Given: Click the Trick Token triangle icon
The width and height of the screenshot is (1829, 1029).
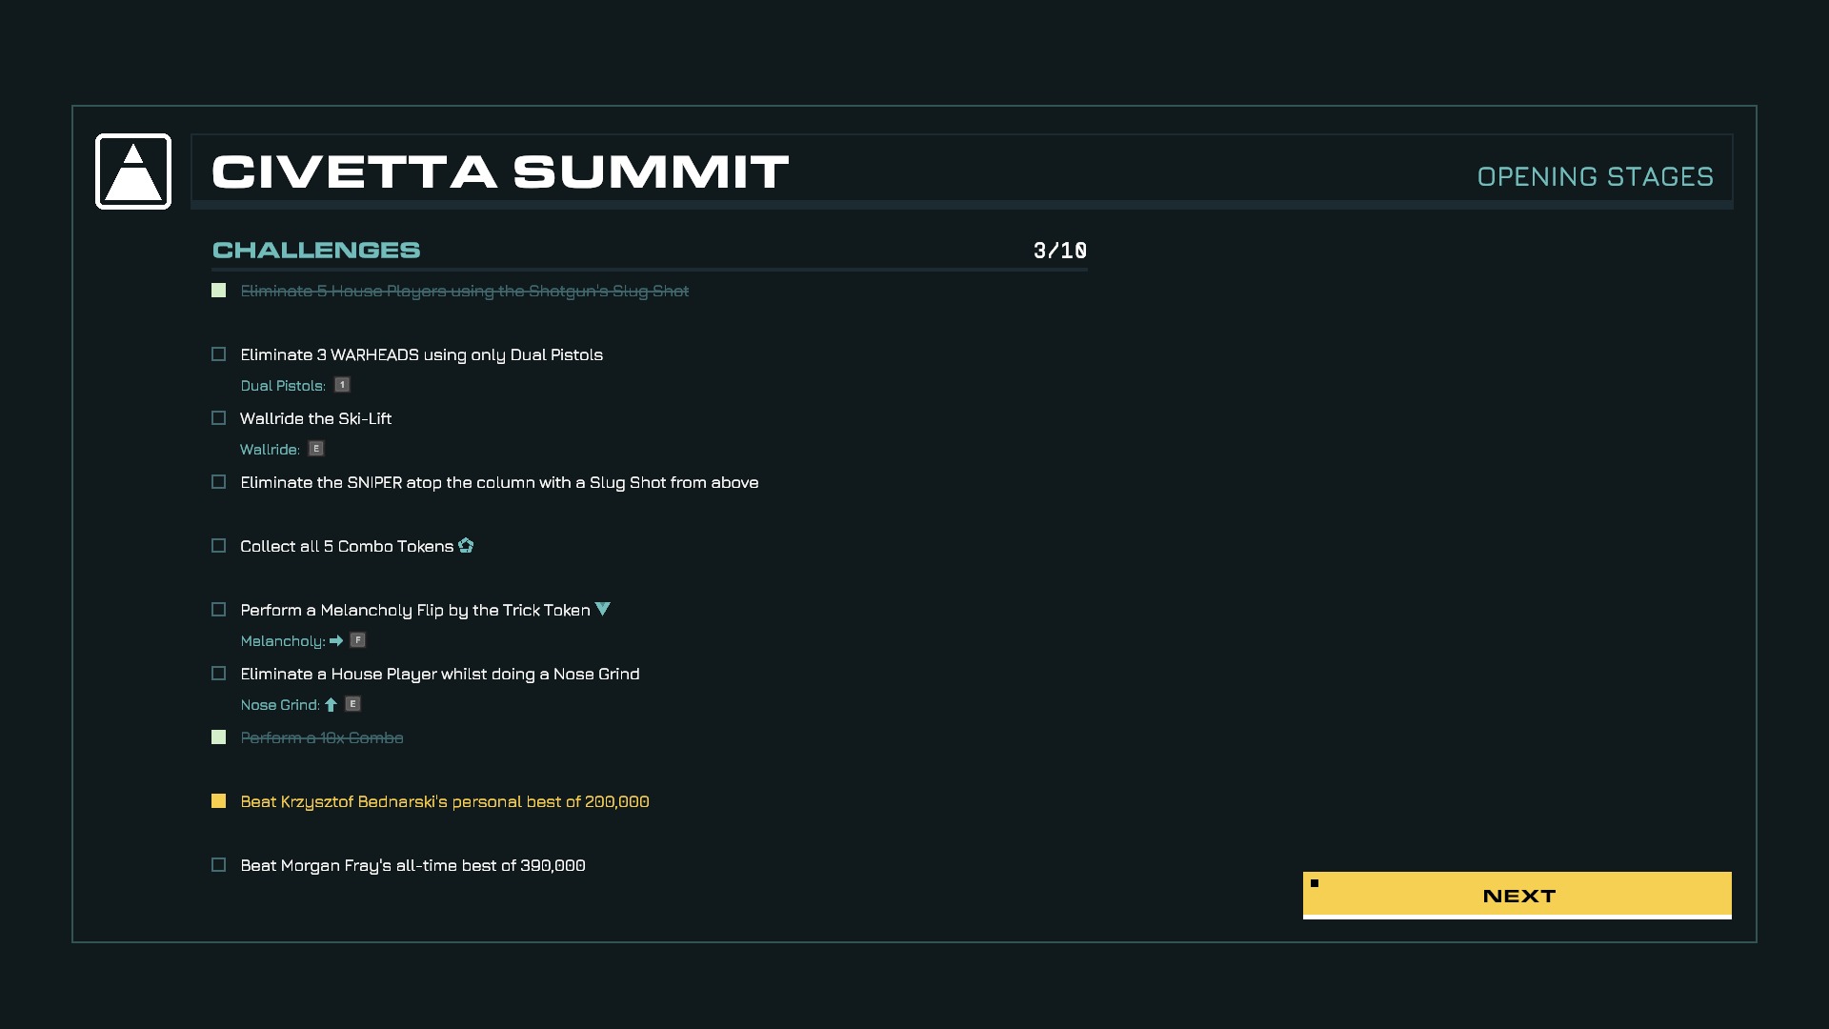Looking at the screenshot, I should 603,609.
